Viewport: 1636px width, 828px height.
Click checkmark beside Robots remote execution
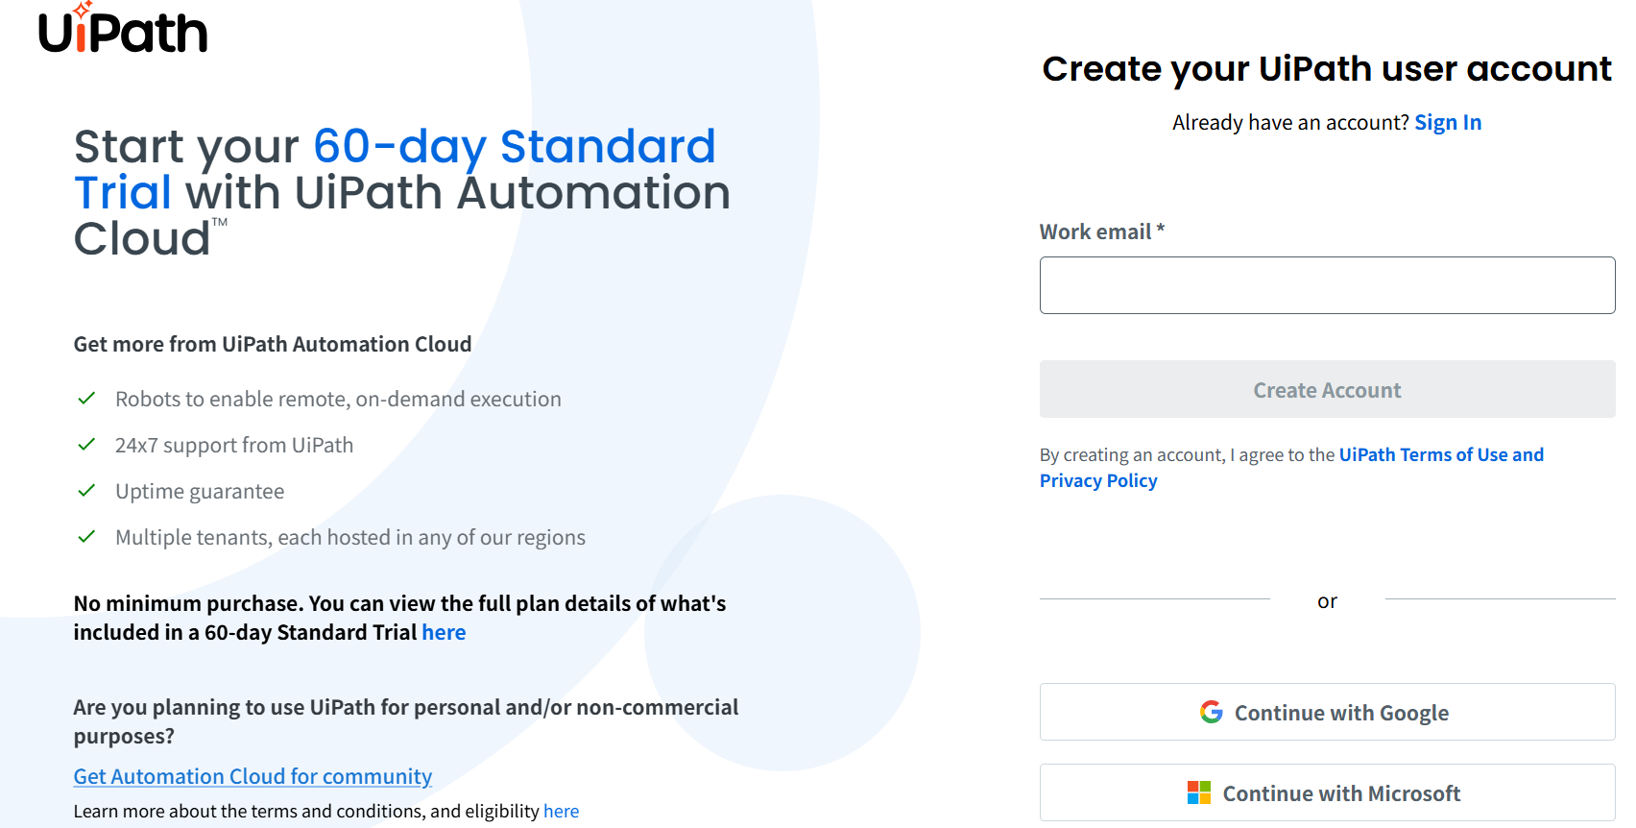pos(86,398)
